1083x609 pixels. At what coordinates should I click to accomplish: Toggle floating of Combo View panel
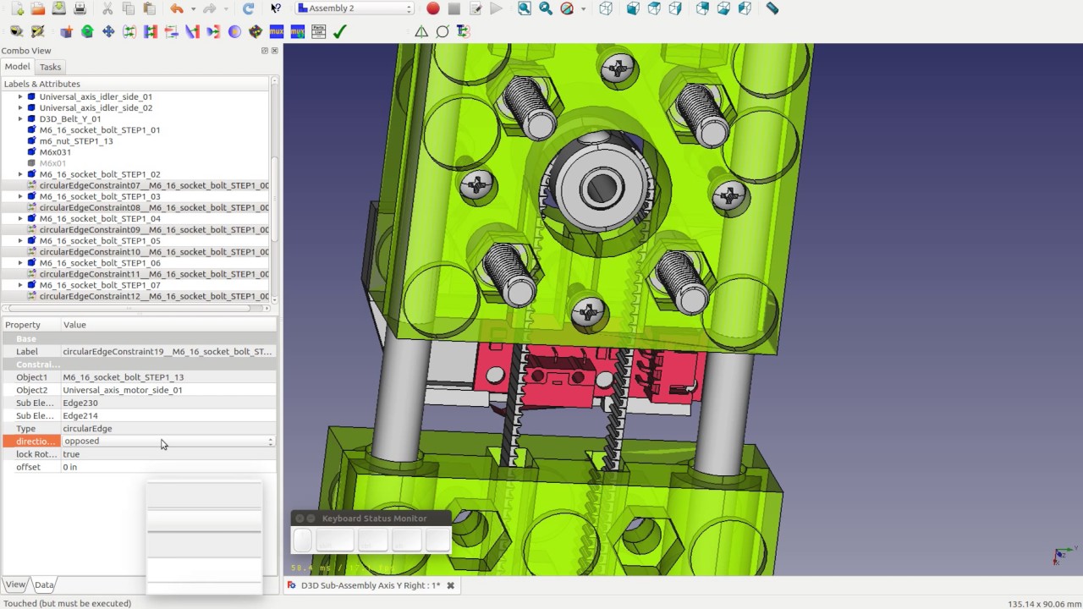click(264, 51)
